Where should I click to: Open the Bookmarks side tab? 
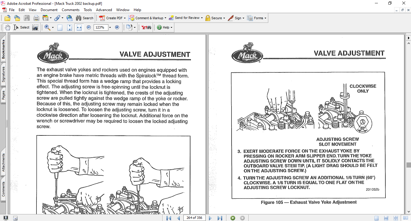pos(3,49)
